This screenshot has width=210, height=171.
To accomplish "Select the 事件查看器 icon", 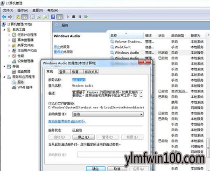I will (14, 40).
